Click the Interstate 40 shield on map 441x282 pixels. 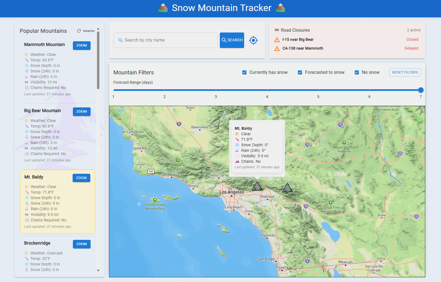(400, 153)
